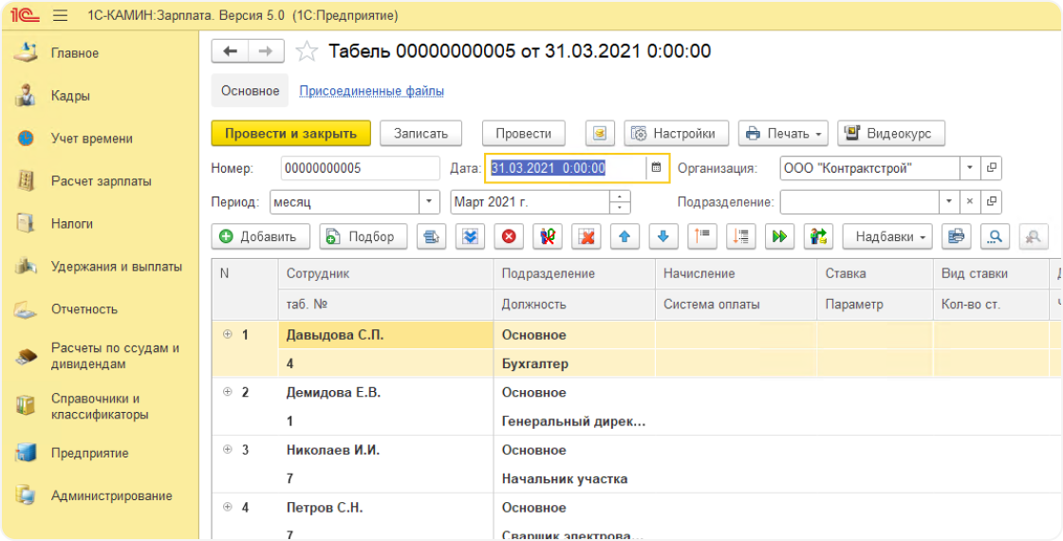The height and width of the screenshot is (541, 1063).
Task: Open the calendar picker for Дата
Action: [656, 167]
